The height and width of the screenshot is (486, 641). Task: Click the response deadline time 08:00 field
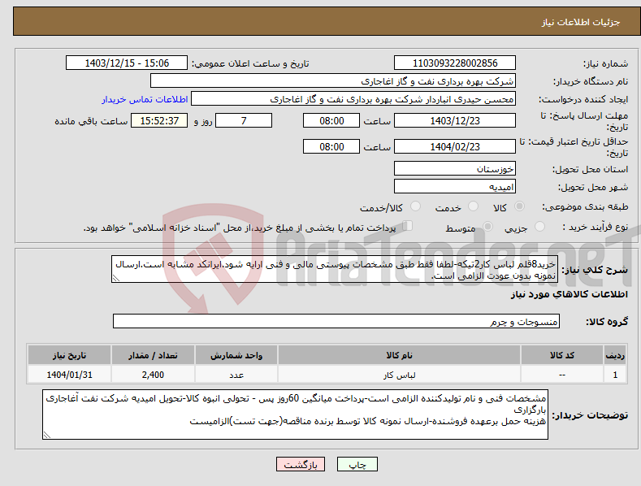[331, 120]
